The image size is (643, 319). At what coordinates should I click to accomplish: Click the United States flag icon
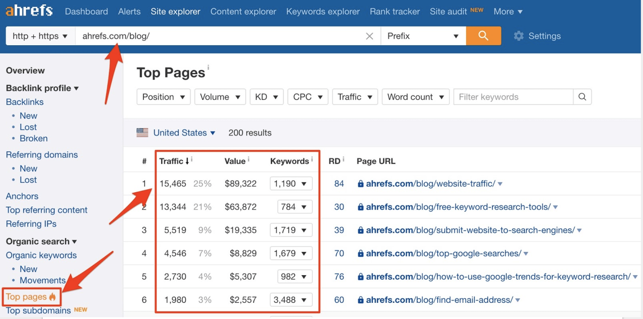pyautogui.click(x=142, y=133)
